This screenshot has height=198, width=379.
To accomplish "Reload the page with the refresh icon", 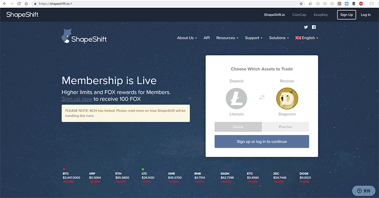I will [x=19, y=4].
